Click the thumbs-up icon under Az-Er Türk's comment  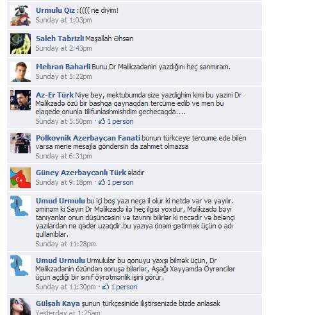(x=102, y=121)
